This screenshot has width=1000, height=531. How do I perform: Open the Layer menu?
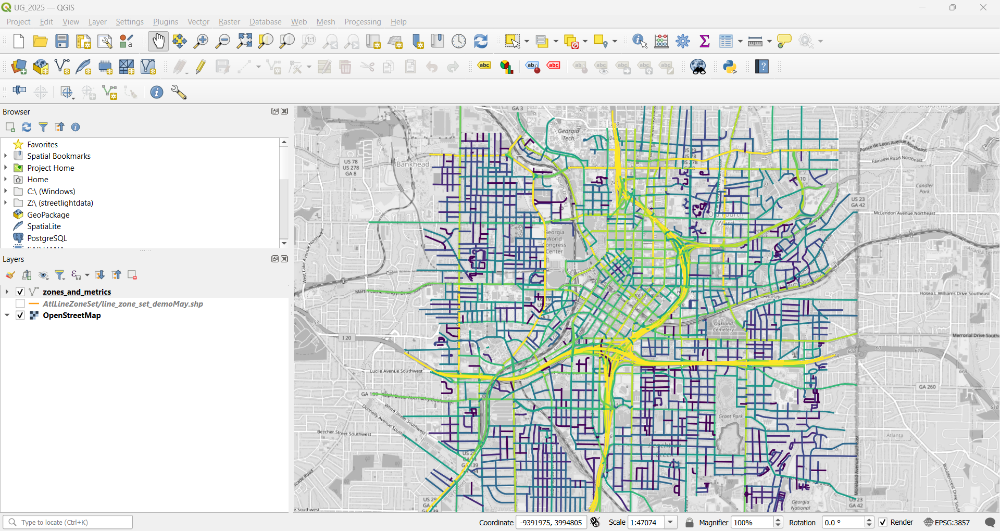point(97,22)
